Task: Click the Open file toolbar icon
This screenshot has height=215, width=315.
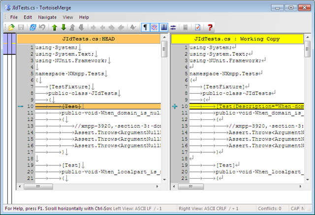Action: (11, 27)
